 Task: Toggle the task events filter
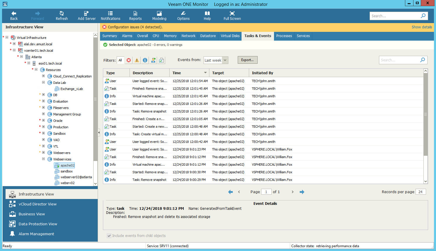coord(161,60)
